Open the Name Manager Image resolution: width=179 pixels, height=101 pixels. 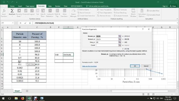[x=73, y=13]
